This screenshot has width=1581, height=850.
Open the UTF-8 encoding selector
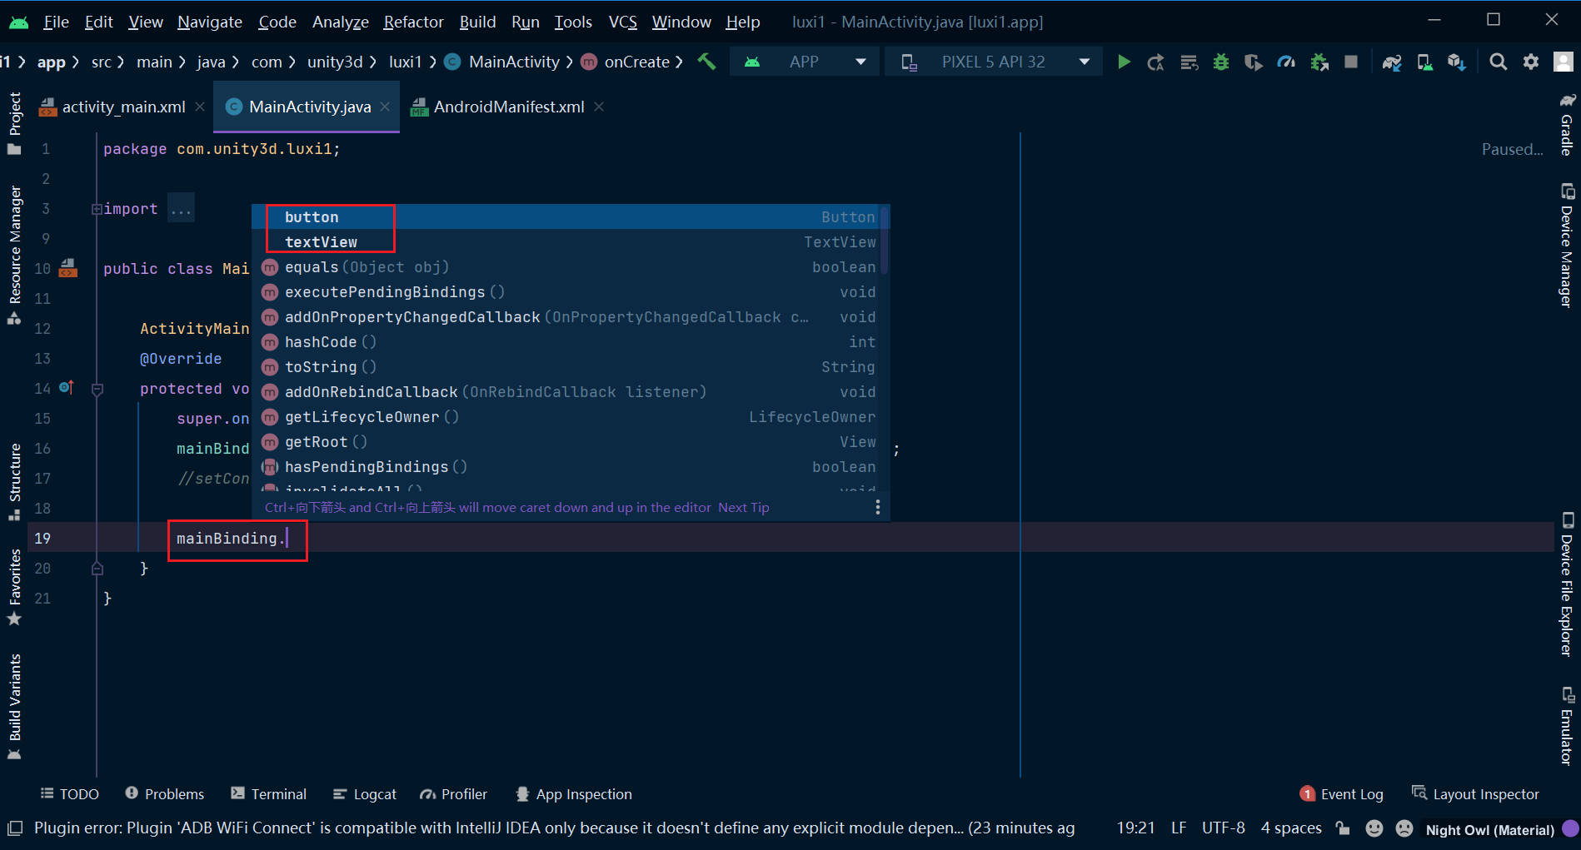(x=1223, y=828)
